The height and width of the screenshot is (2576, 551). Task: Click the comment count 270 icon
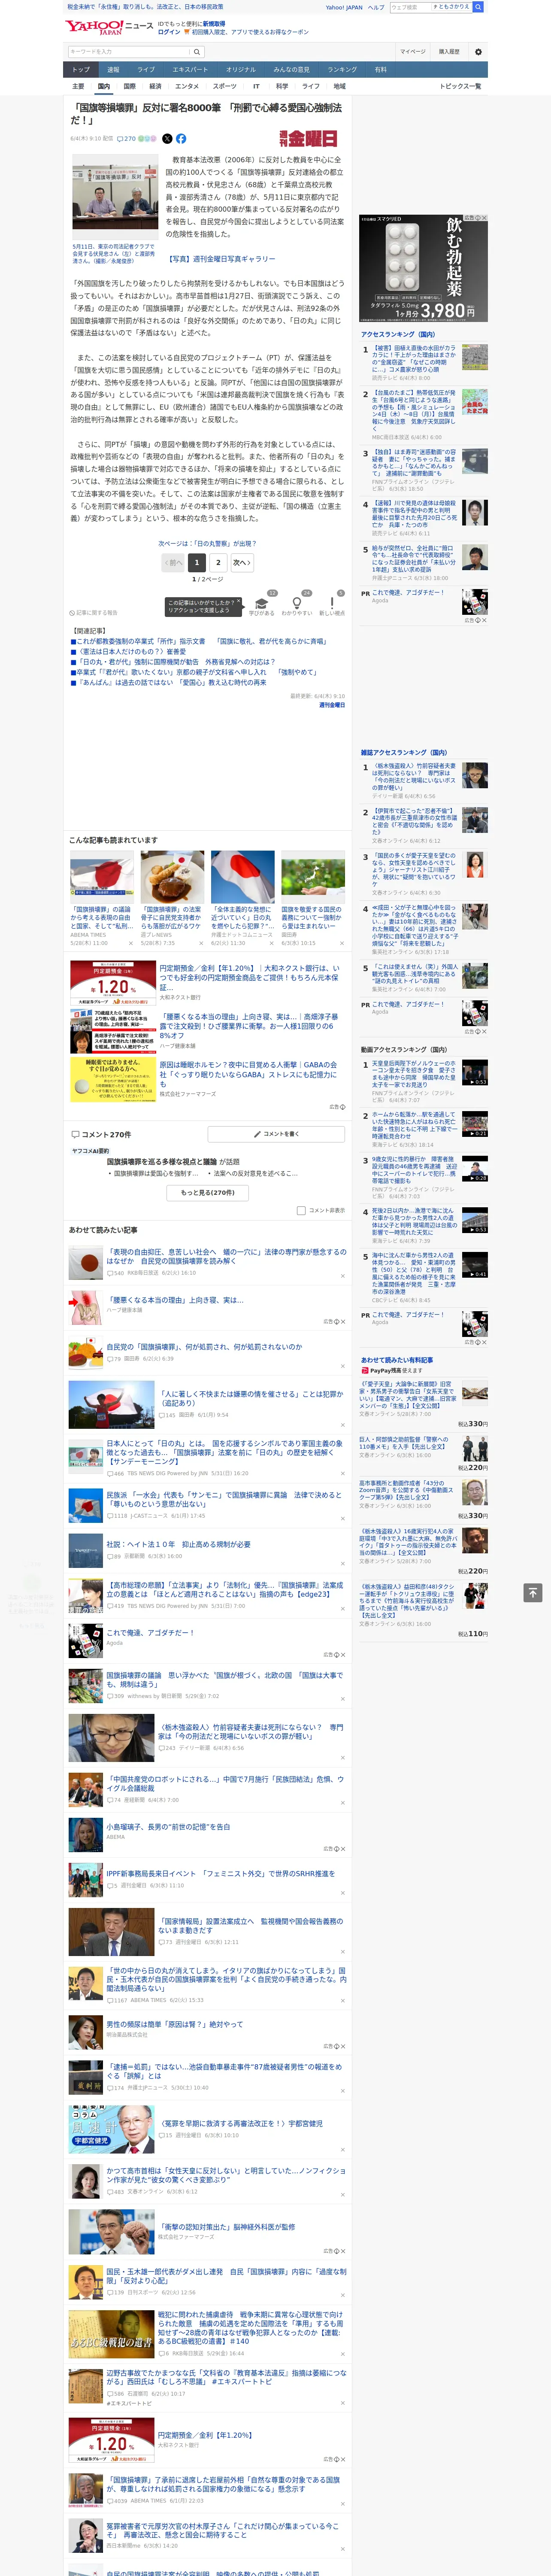(x=126, y=139)
